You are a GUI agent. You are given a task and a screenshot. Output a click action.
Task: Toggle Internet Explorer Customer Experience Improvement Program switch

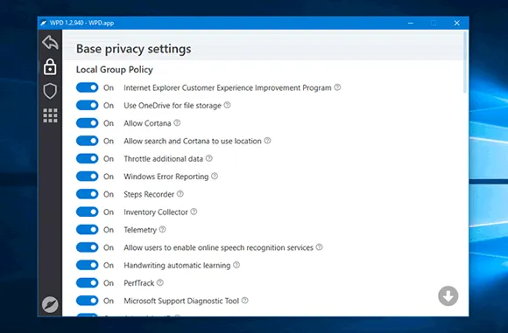88,87
